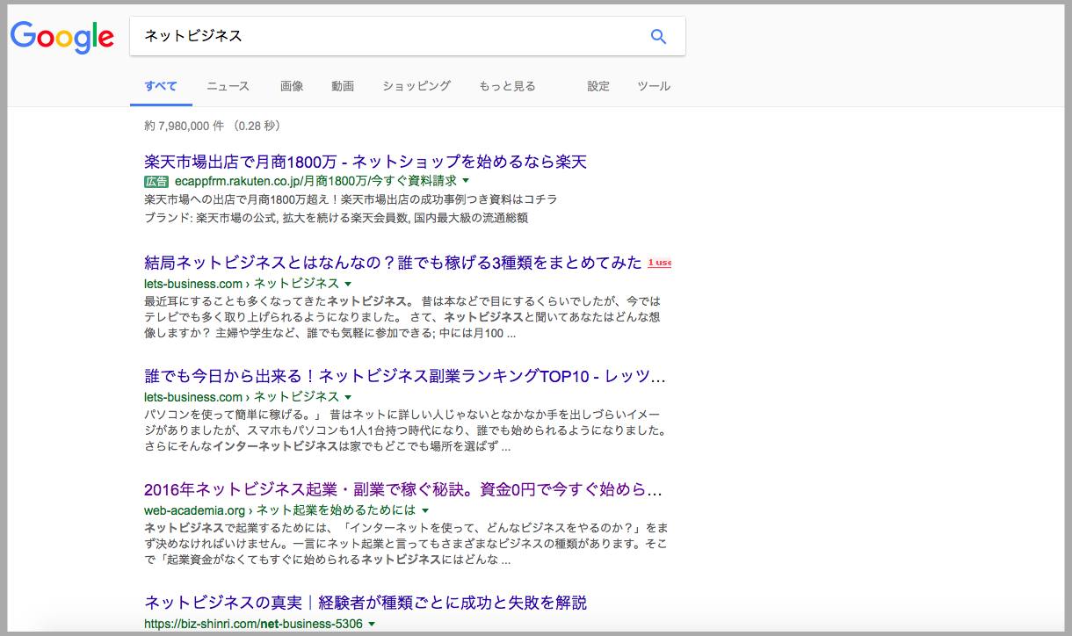The height and width of the screenshot is (636, 1072).
Task: Open the ネットビジネス副業ランキングTOP10 result
Action: click(405, 377)
